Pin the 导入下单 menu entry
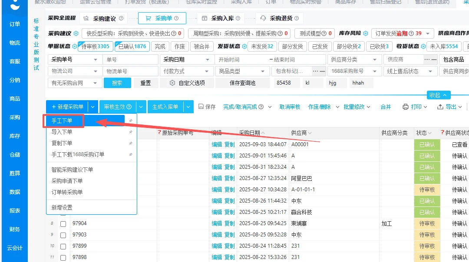The width and height of the screenshot is (469, 262). pos(131,132)
